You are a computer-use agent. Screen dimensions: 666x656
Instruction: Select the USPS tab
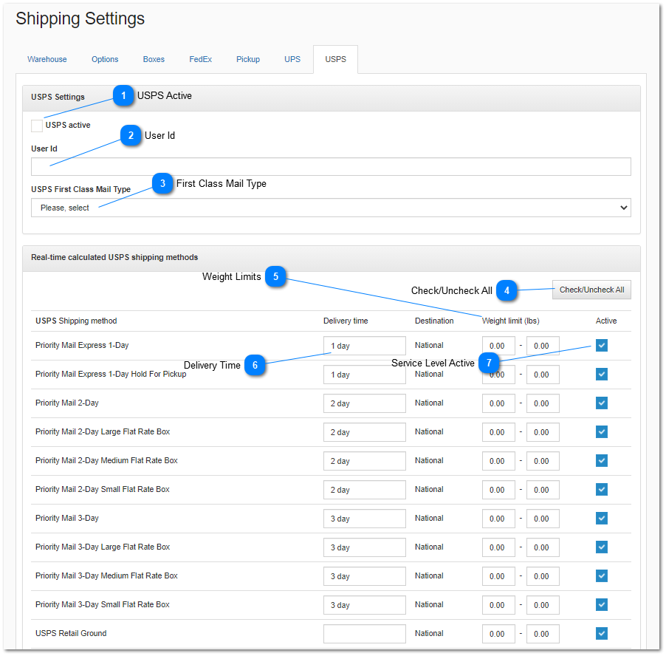(x=335, y=59)
